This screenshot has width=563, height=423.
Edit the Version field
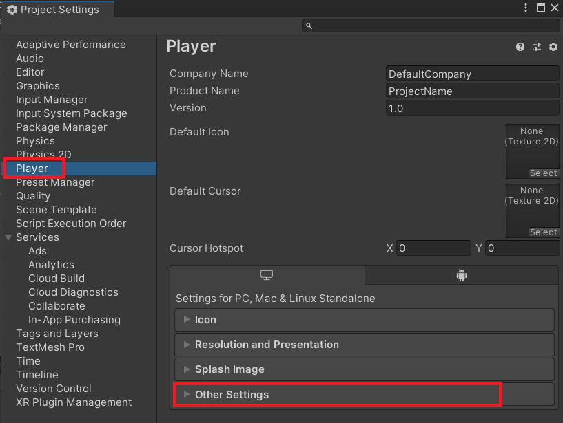[473, 108]
